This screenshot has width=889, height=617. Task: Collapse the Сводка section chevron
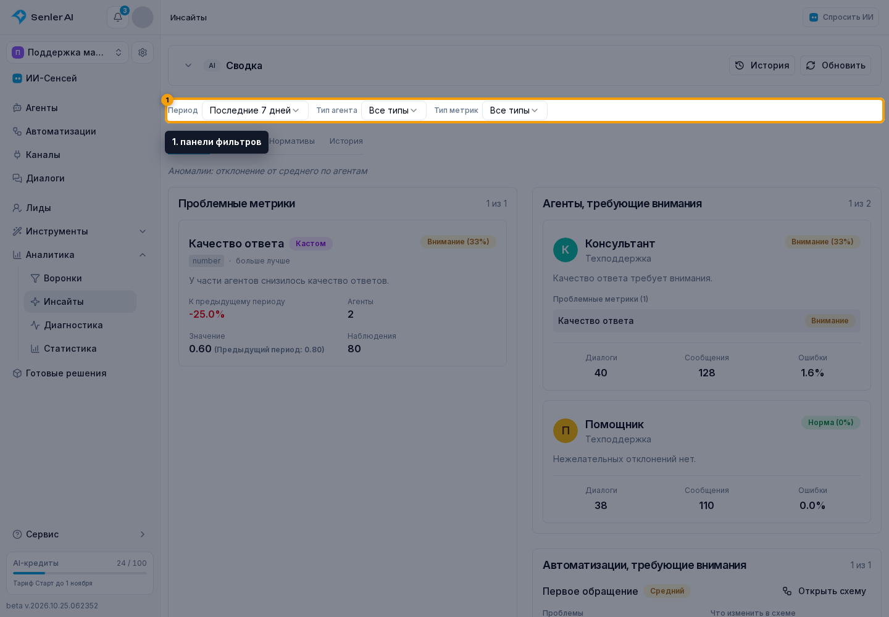click(188, 65)
